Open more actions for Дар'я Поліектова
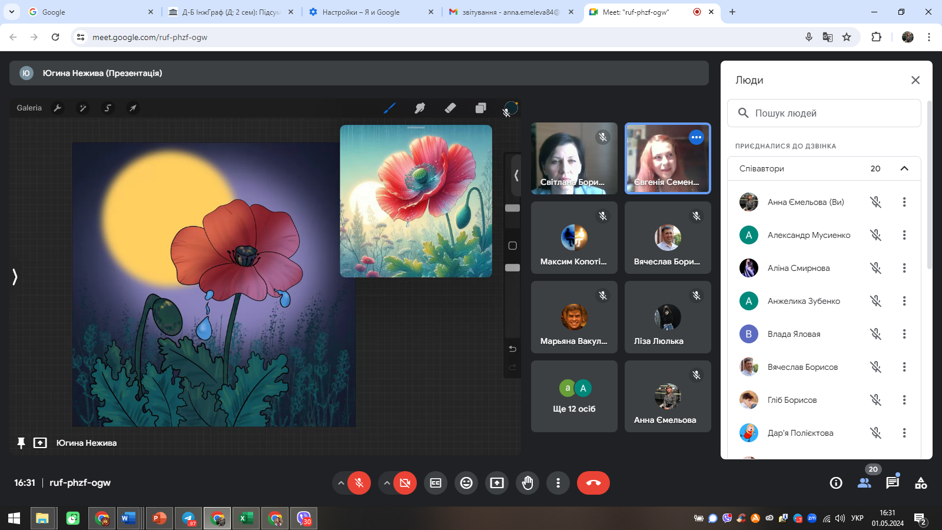The width and height of the screenshot is (942, 530). 904,433
